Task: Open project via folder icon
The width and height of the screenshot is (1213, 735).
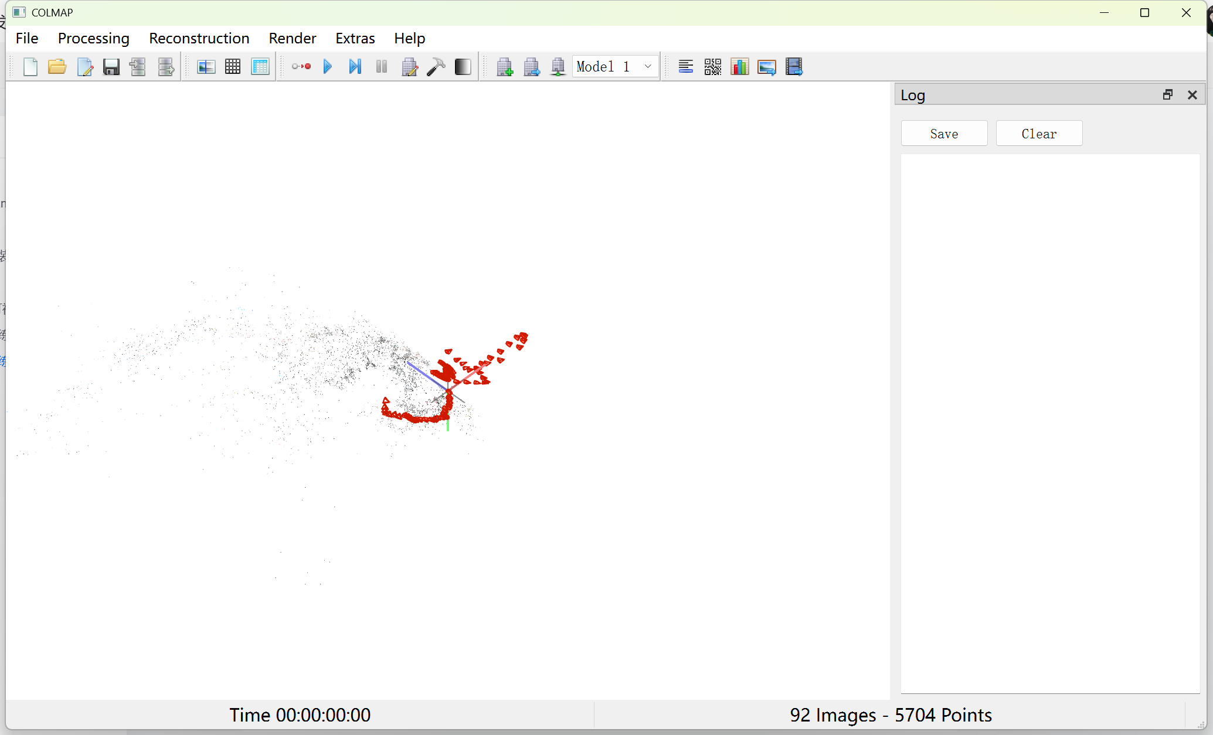Action: click(57, 67)
